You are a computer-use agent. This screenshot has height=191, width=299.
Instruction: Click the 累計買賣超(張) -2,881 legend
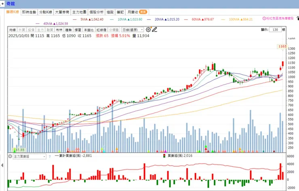(x=73, y=155)
